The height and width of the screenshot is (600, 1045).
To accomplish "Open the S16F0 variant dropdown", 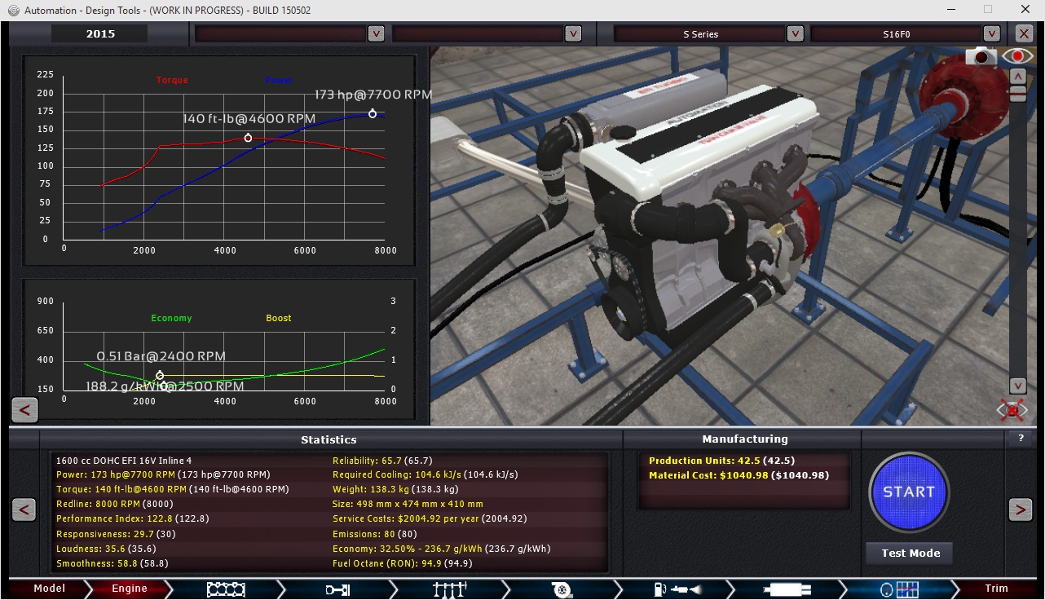I will [992, 33].
